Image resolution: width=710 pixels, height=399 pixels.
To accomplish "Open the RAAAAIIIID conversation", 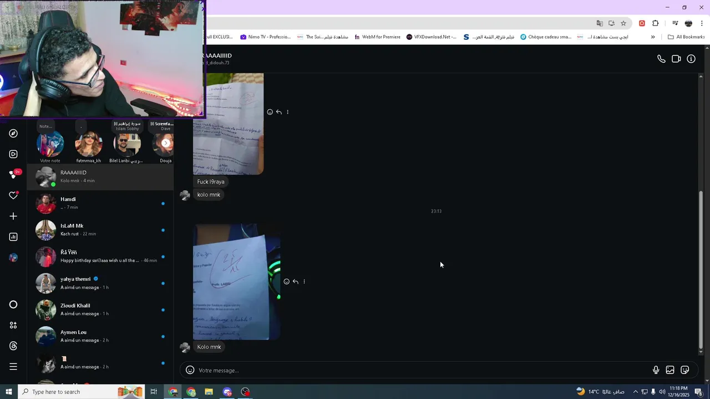I will (x=100, y=177).
